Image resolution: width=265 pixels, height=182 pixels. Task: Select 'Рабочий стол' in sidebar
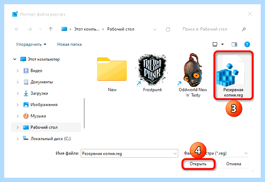(41, 127)
